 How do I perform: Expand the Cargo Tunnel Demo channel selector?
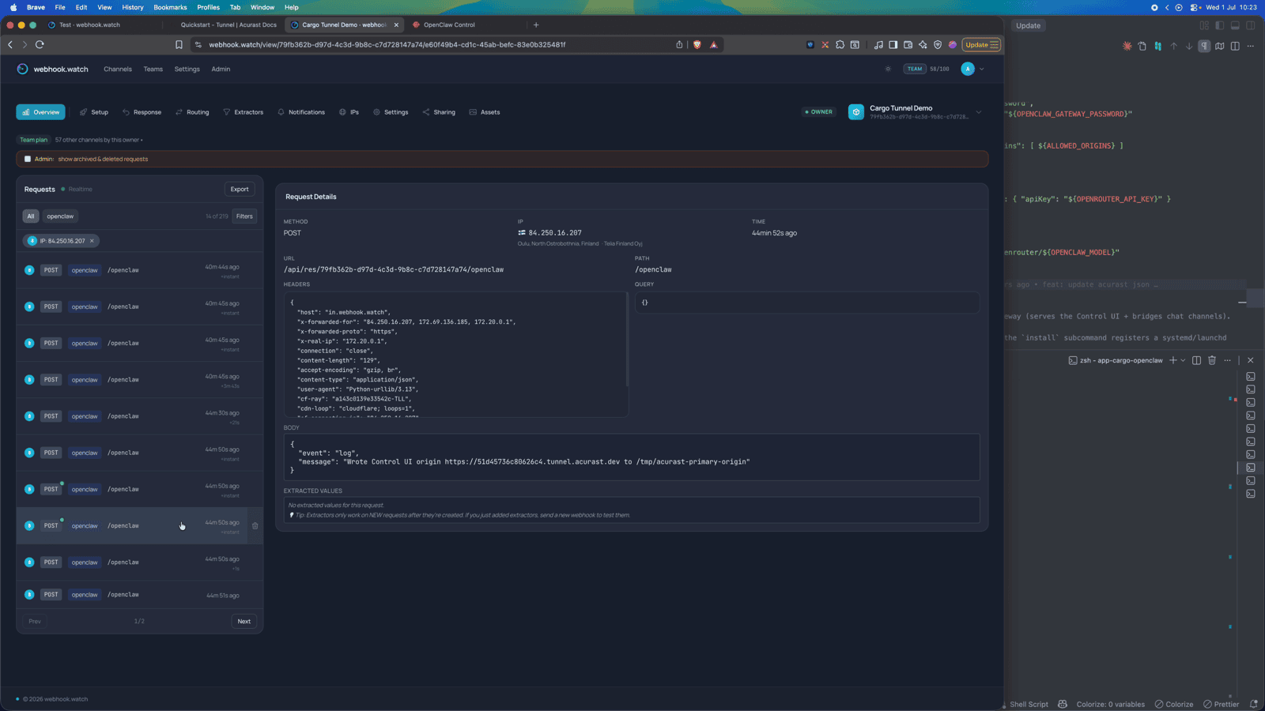point(979,112)
